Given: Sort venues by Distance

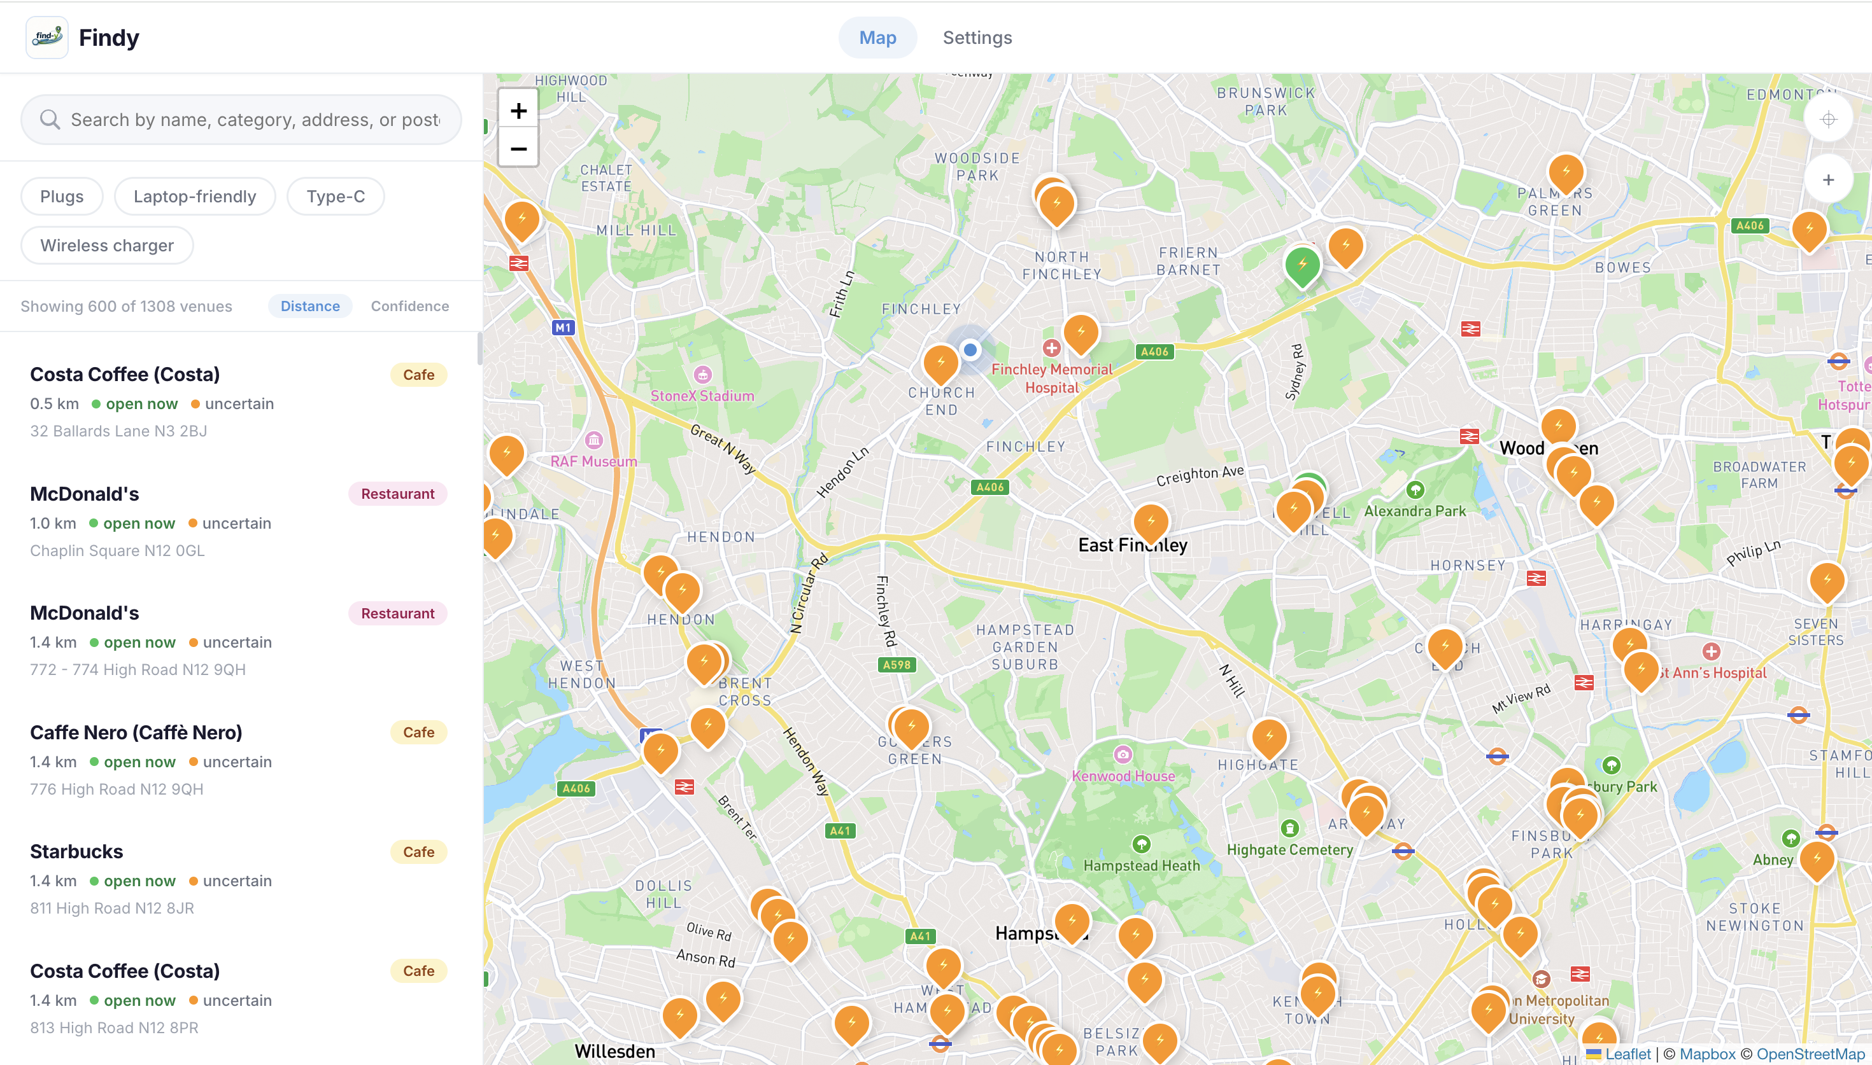Looking at the screenshot, I should click(309, 306).
